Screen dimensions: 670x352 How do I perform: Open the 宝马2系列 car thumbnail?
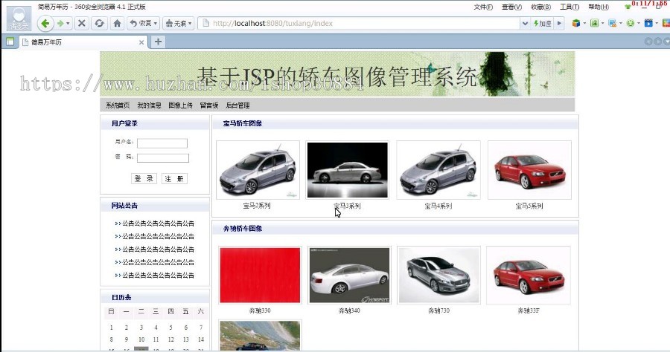click(x=258, y=170)
